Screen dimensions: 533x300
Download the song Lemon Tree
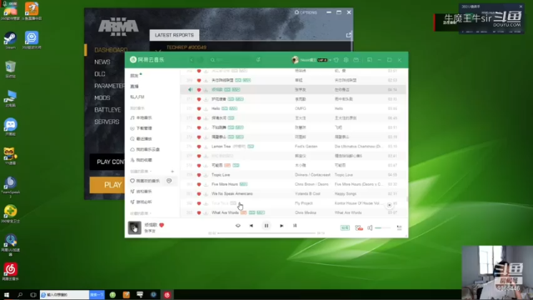206,147
